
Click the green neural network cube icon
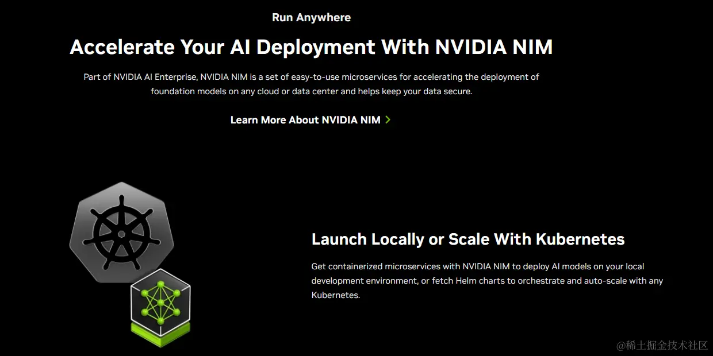click(160, 308)
